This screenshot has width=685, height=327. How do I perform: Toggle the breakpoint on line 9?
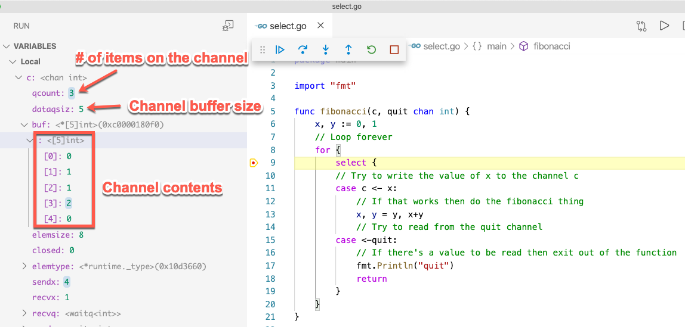(254, 163)
